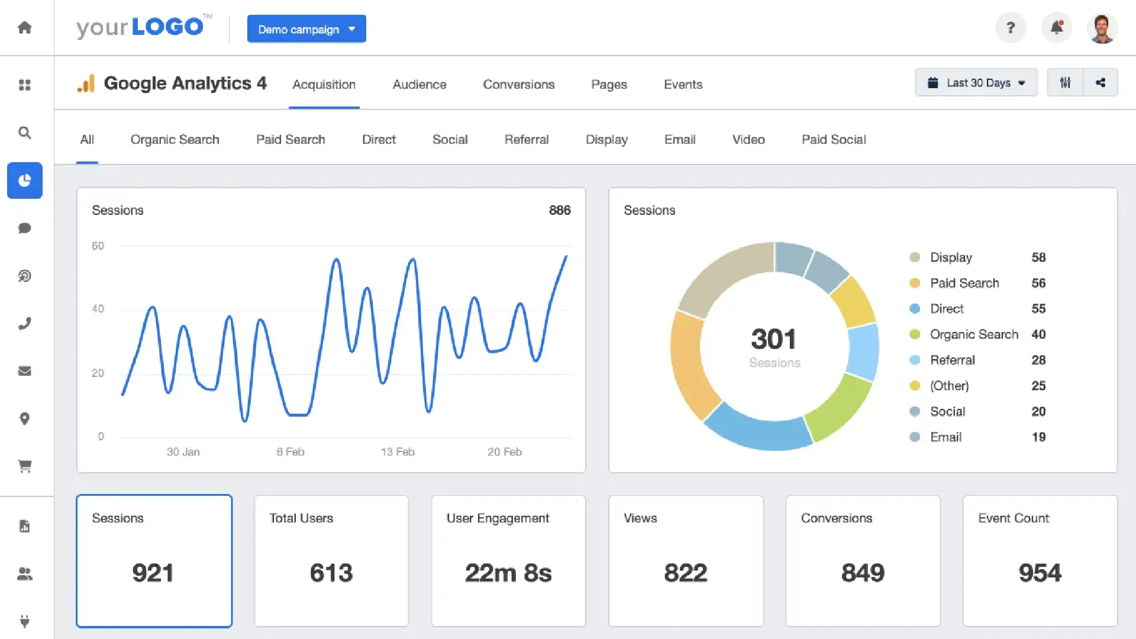Open the Conversions tab

click(518, 85)
